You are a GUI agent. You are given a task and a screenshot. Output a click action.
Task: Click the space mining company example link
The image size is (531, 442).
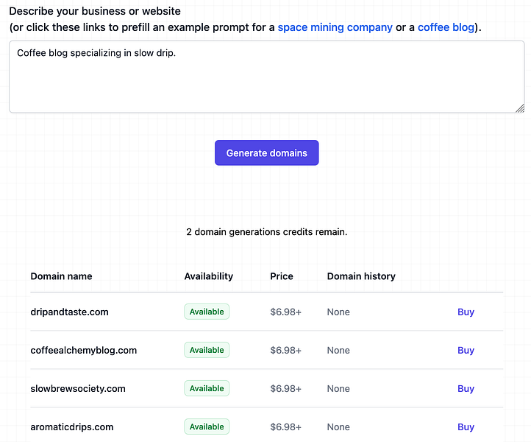click(x=335, y=28)
